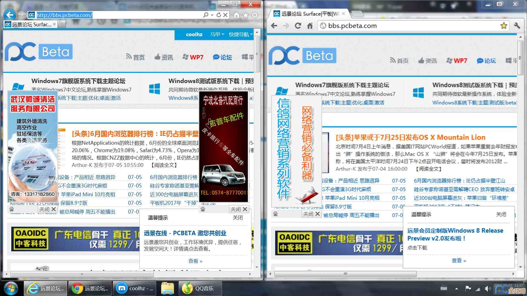Screen dimensions: 527x296
Task: Select 首页 in the site navigation menu
Action: [139, 57]
